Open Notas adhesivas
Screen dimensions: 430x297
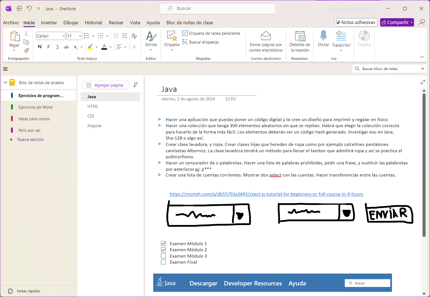pyautogui.click(x=356, y=22)
